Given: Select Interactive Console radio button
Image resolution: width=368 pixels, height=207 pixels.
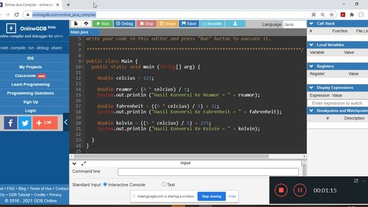Looking at the screenshot, I should coord(105,184).
